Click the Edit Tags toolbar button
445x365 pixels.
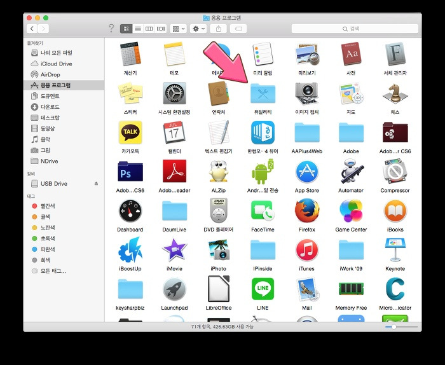pos(238,29)
